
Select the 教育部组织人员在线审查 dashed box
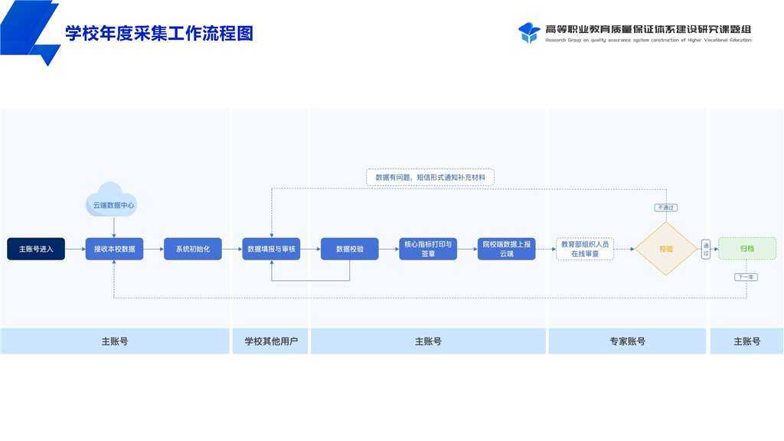coord(585,249)
